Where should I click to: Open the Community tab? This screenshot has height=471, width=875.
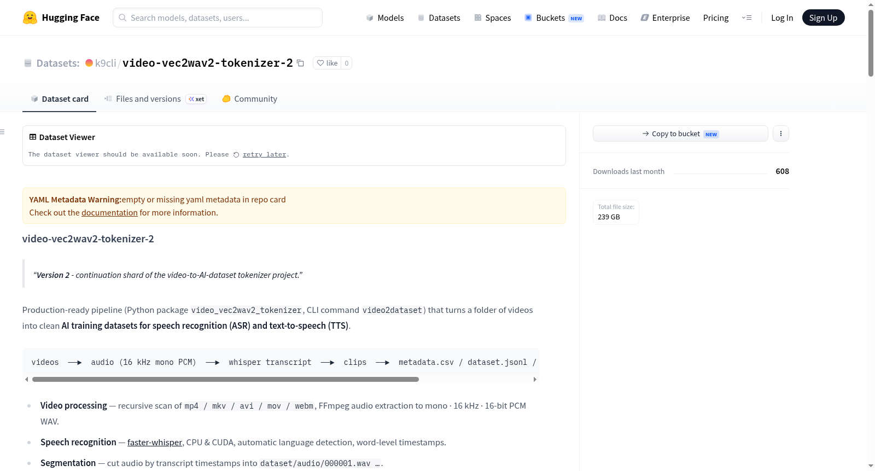[249, 99]
